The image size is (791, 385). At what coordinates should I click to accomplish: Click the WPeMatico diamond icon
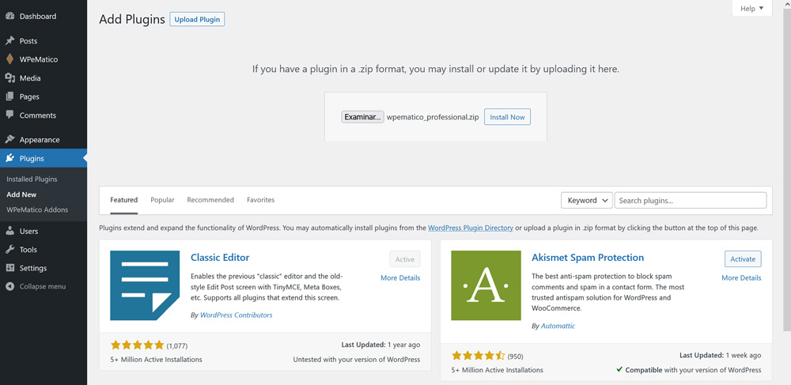point(9,59)
